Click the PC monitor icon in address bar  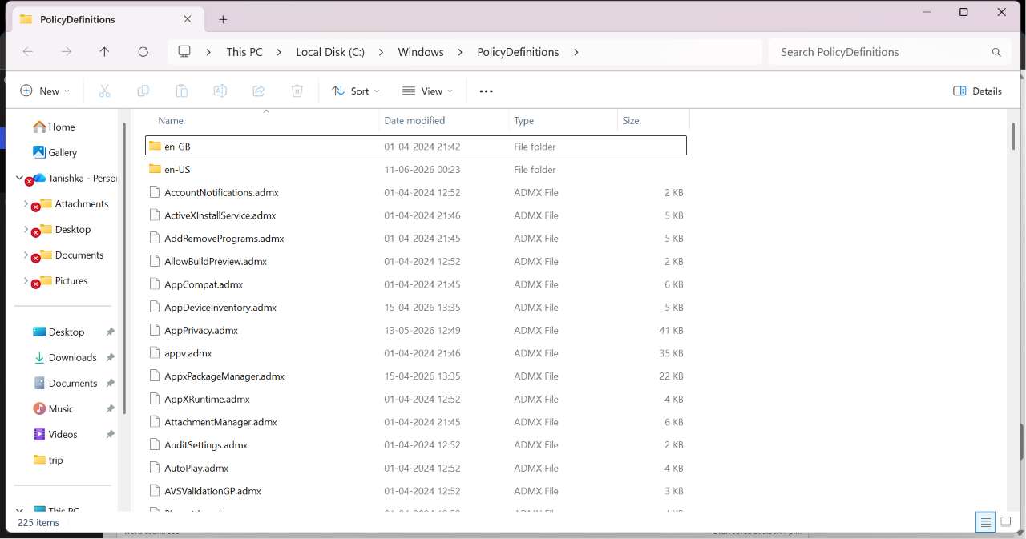[x=184, y=52]
